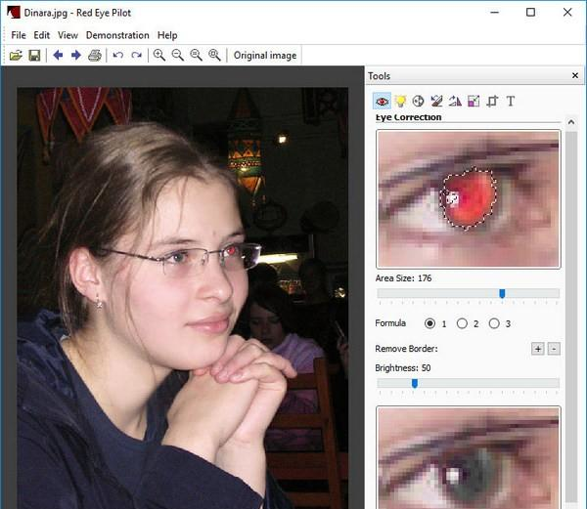
Task: Zoom in with the plus magnifier
Action: 159,56
